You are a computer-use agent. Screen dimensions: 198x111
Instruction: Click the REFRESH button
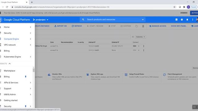point(77,26)
